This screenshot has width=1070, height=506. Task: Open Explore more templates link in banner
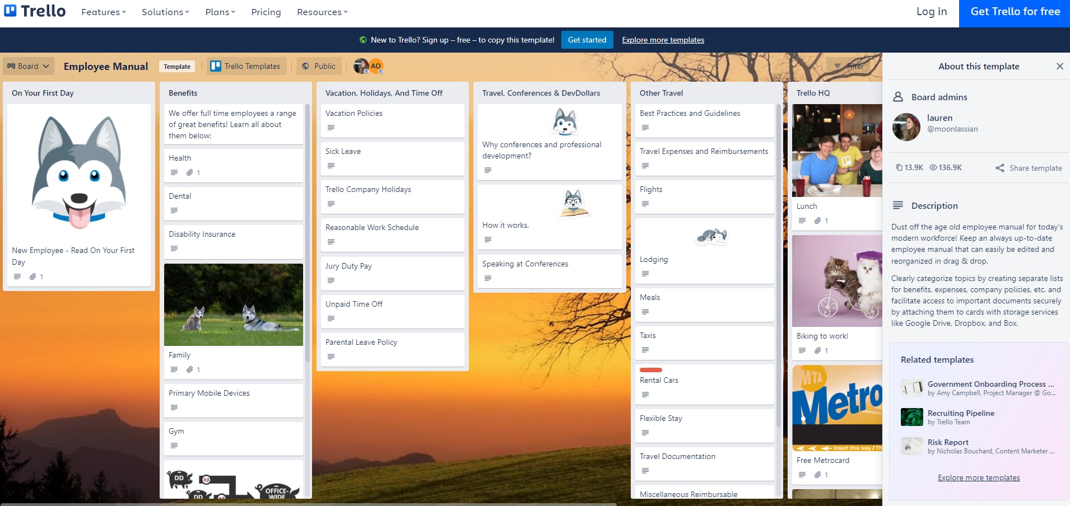click(663, 40)
